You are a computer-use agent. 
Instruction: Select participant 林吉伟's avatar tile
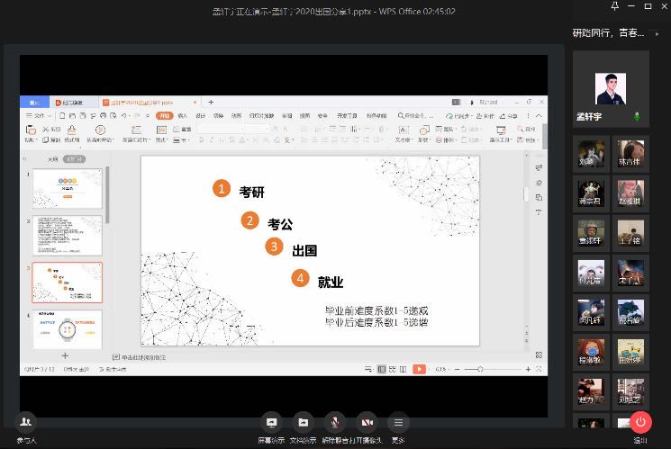(x=630, y=154)
